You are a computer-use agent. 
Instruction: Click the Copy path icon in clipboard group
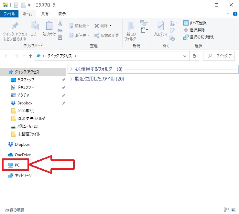[60, 30]
